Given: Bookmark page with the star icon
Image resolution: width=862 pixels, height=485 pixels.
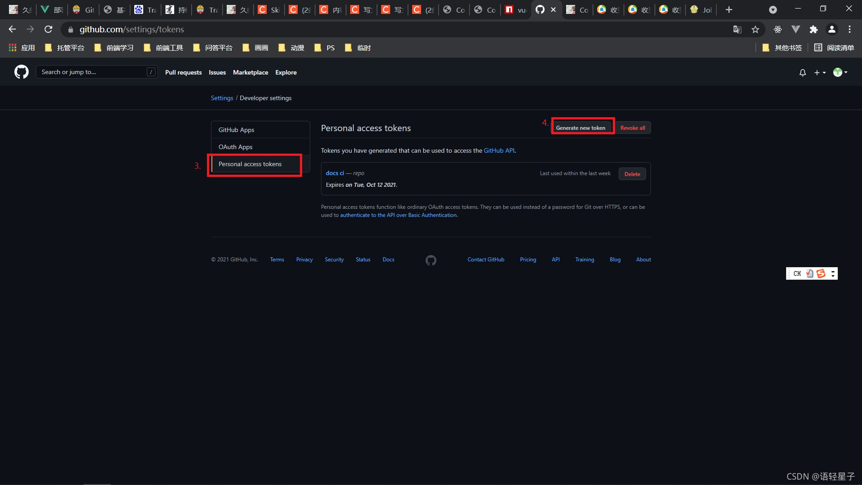Looking at the screenshot, I should (x=755, y=30).
